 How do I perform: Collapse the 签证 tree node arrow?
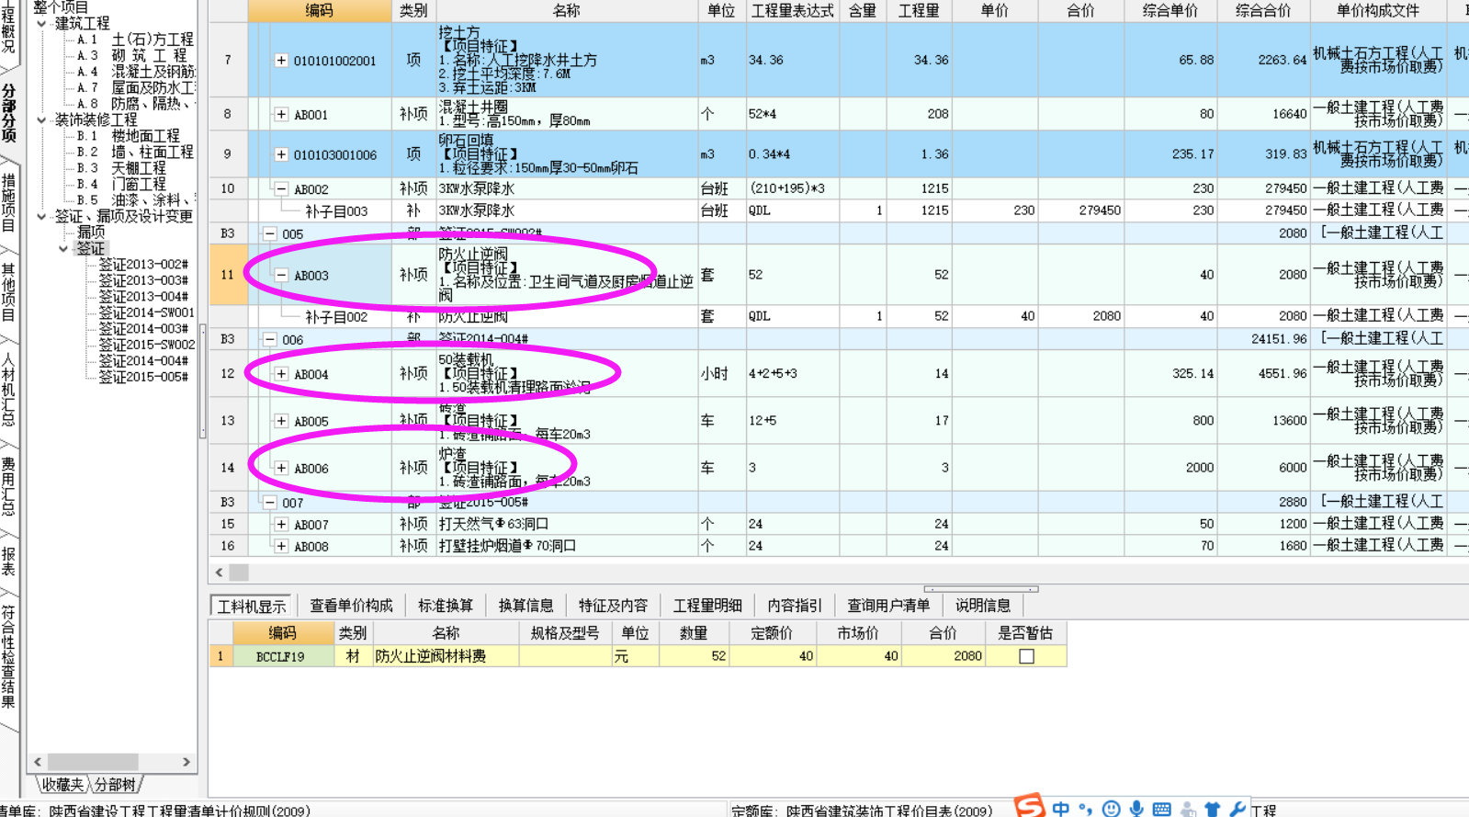click(63, 249)
